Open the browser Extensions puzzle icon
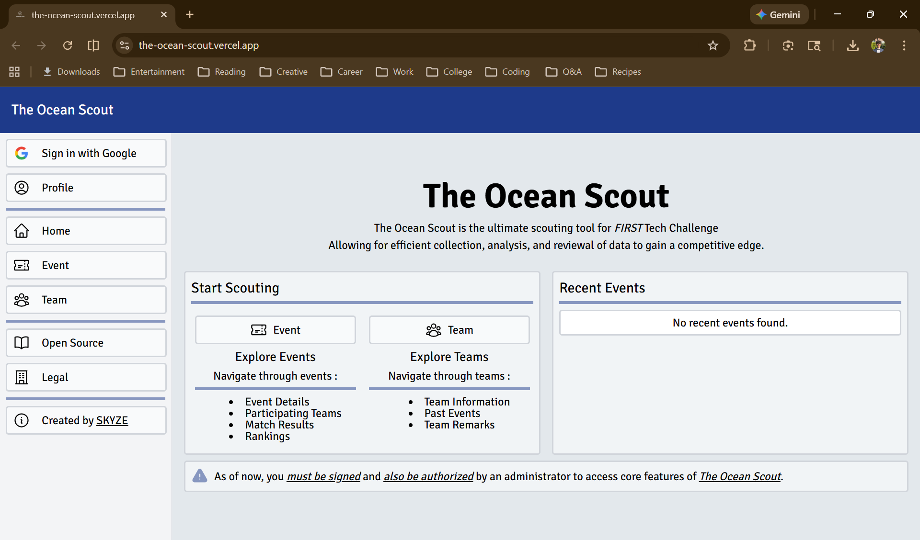 pos(750,45)
